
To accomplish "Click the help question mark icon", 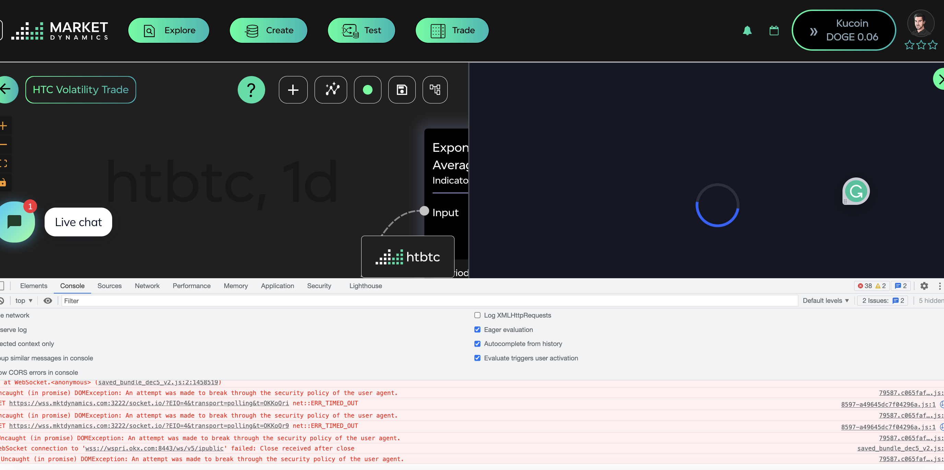I will coord(251,90).
